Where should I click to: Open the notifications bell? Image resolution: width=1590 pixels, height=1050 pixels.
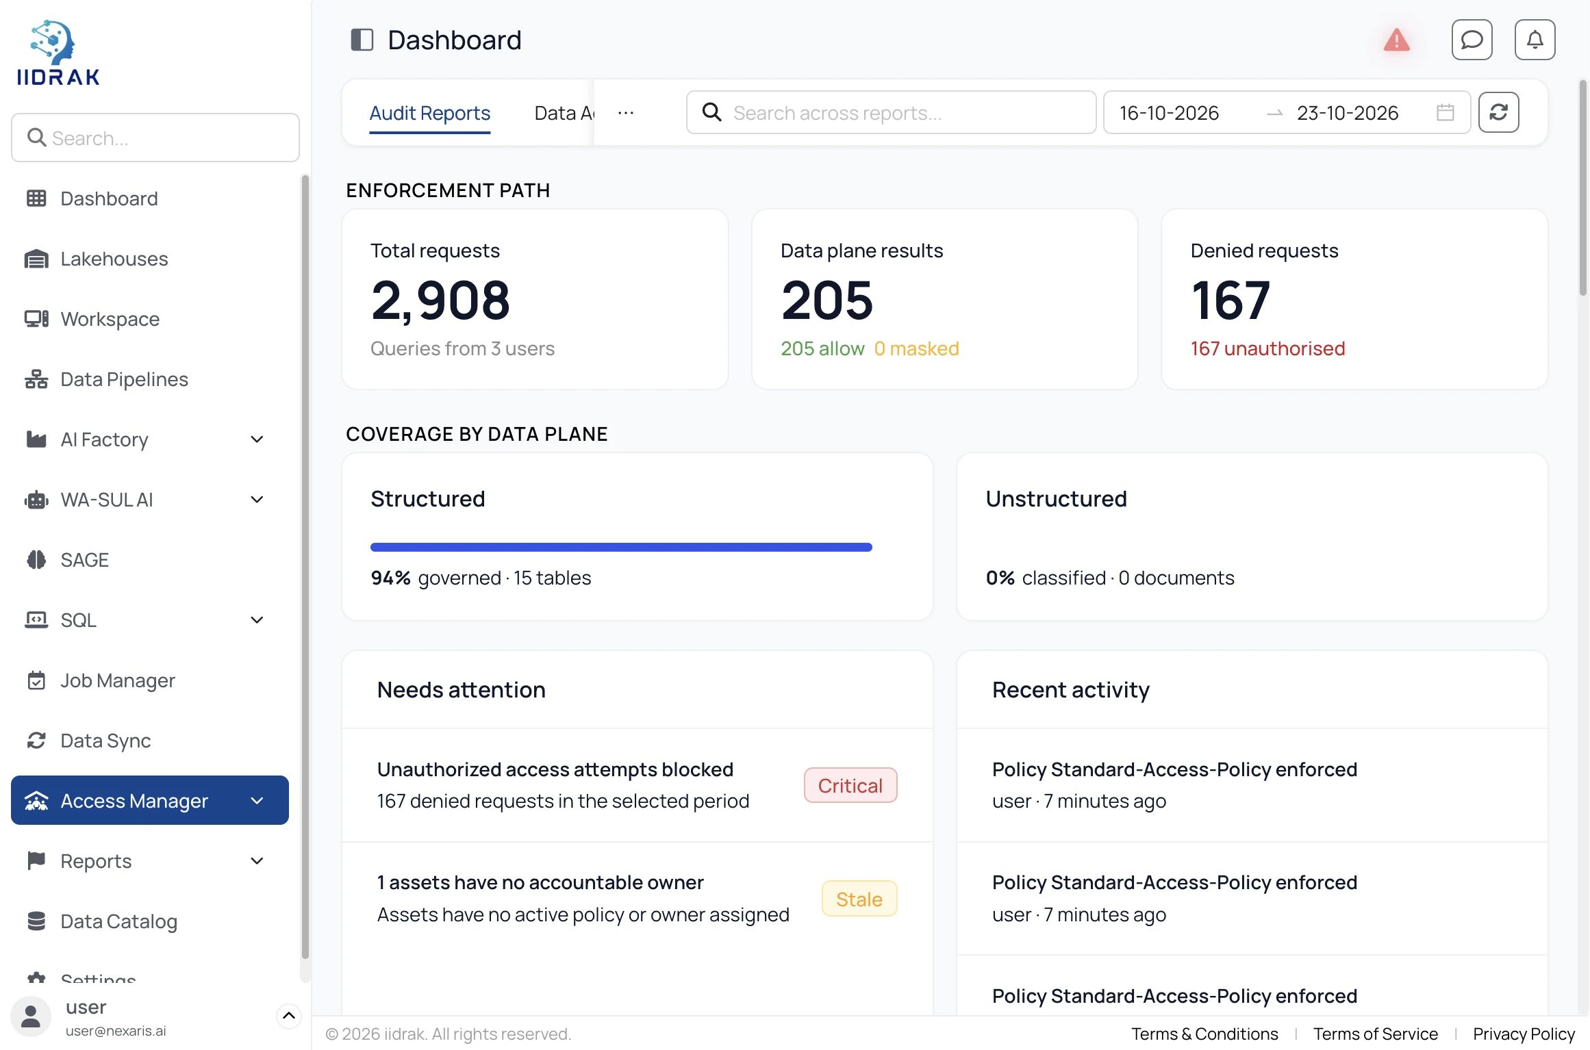pos(1535,40)
